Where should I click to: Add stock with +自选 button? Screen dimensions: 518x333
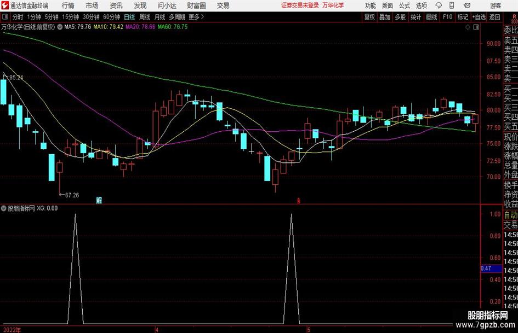click(479, 17)
